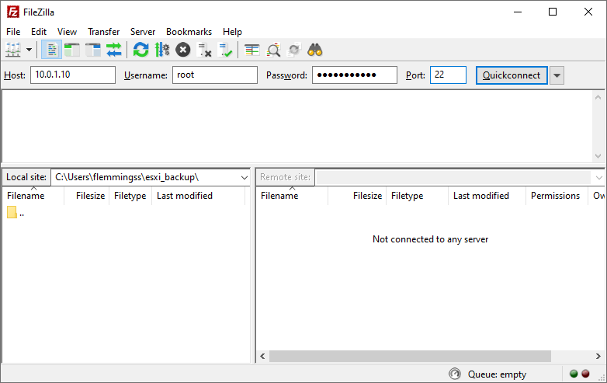
Task: Sort remote list by Filetype column
Action: [x=417, y=196]
